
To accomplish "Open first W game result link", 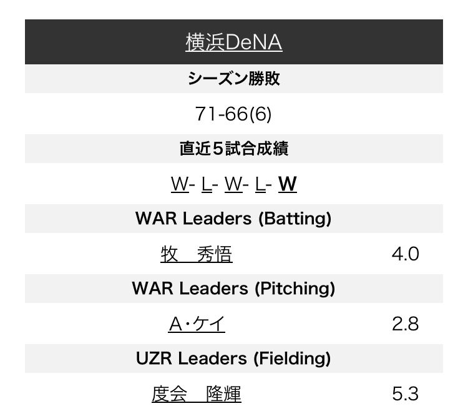I will click(x=180, y=184).
